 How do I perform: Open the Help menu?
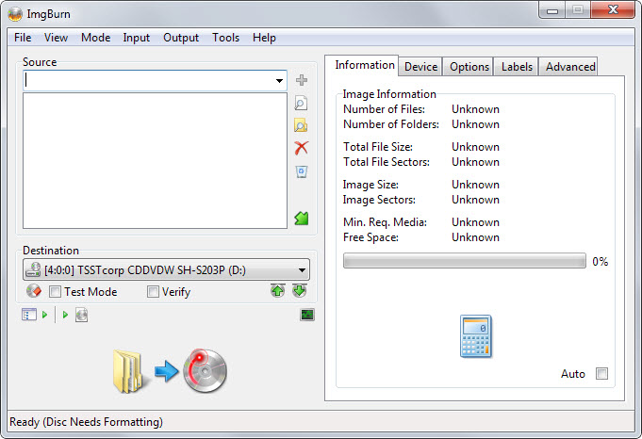click(264, 38)
